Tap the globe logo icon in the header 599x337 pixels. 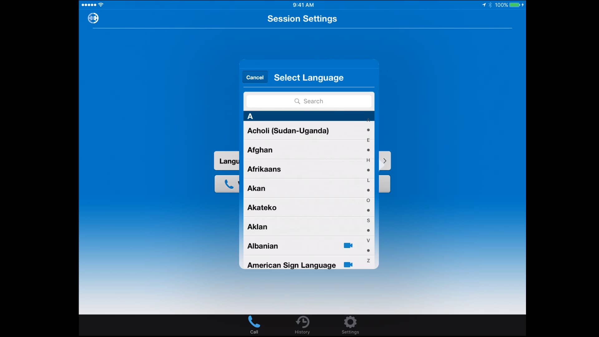tap(93, 18)
